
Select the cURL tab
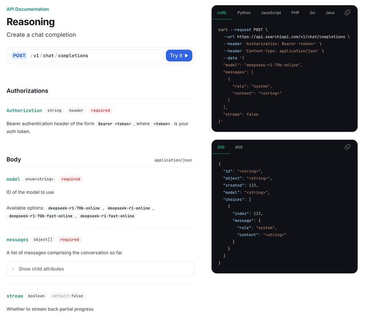pos(223,13)
